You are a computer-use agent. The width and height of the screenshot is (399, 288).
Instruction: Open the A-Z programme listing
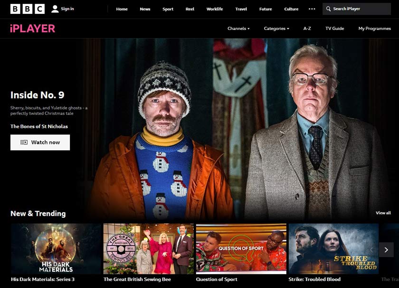click(x=307, y=29)
